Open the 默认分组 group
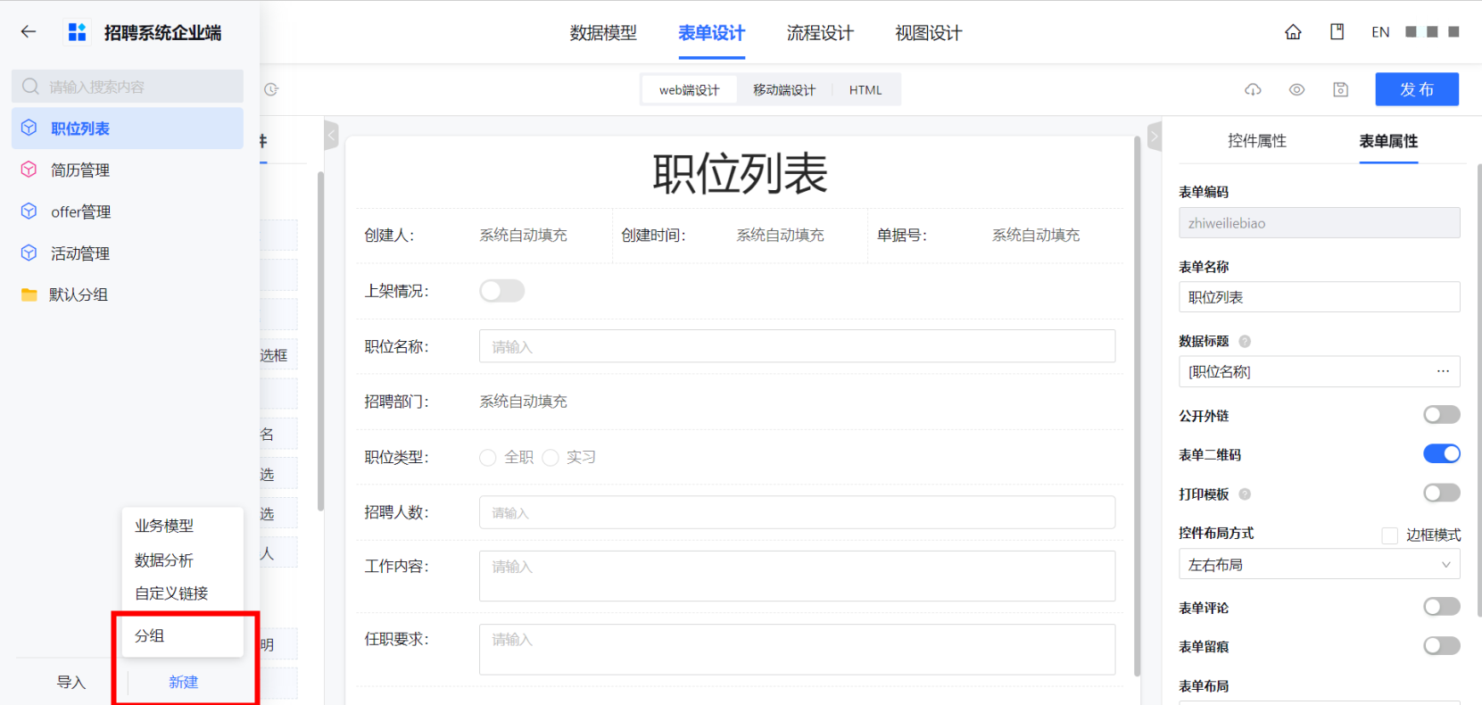Viewport: 1482px width, 705px height. tap(127, 294)
